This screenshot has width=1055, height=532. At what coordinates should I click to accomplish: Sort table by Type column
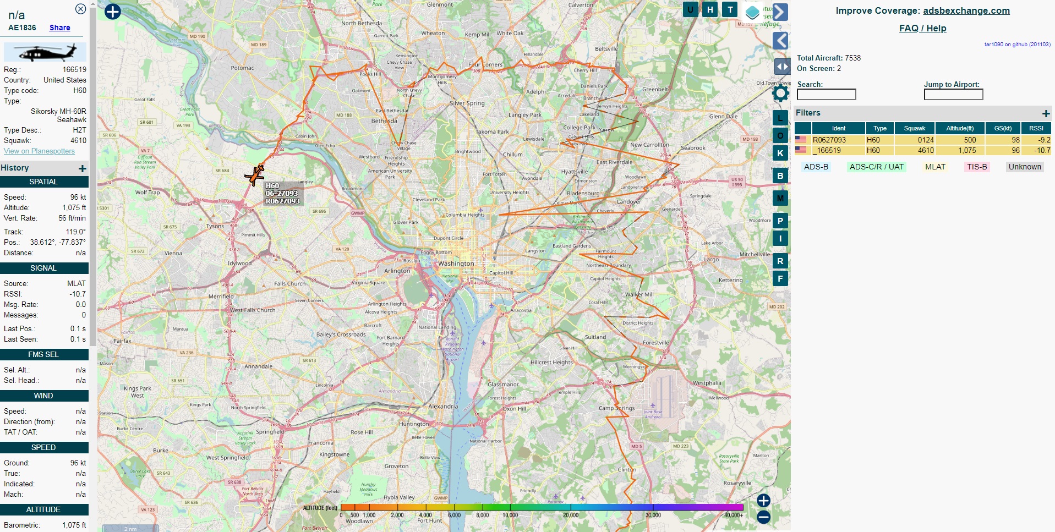click(x=880, y=128)
